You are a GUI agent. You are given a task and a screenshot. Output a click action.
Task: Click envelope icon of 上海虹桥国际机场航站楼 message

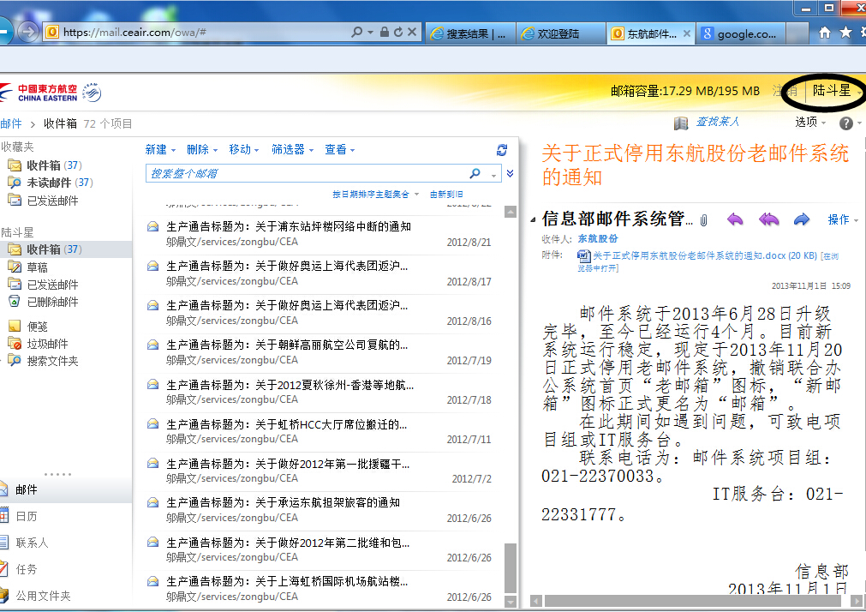coord(153,581)
